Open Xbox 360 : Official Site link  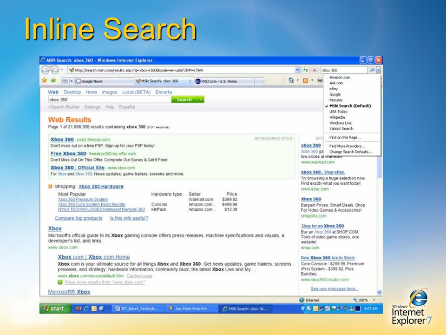pos(78,167)
